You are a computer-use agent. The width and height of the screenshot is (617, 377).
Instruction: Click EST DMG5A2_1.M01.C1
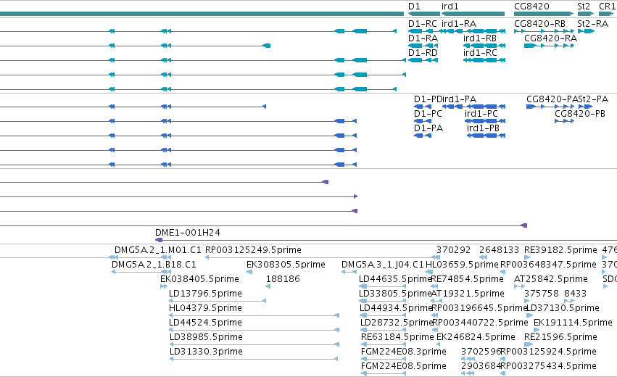pos(158,250)
